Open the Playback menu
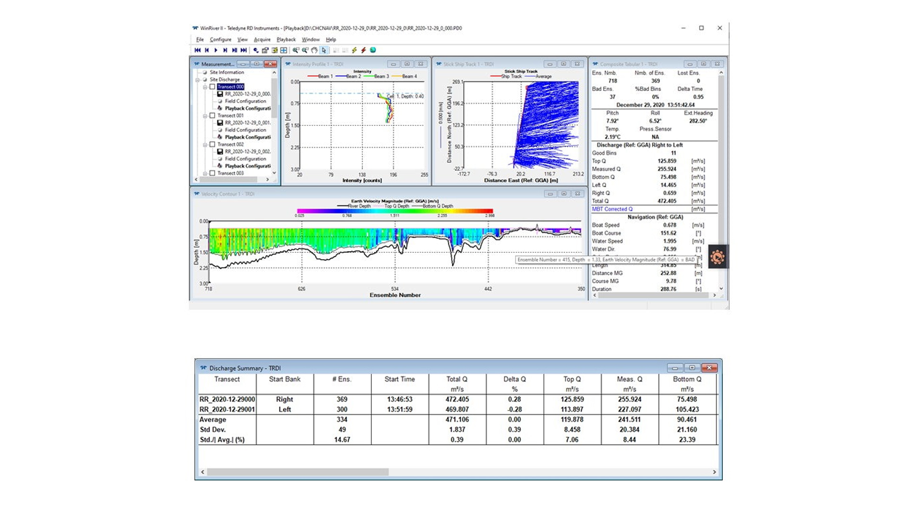This screenshot has width=919, height=517. click(x=286, y=40)
